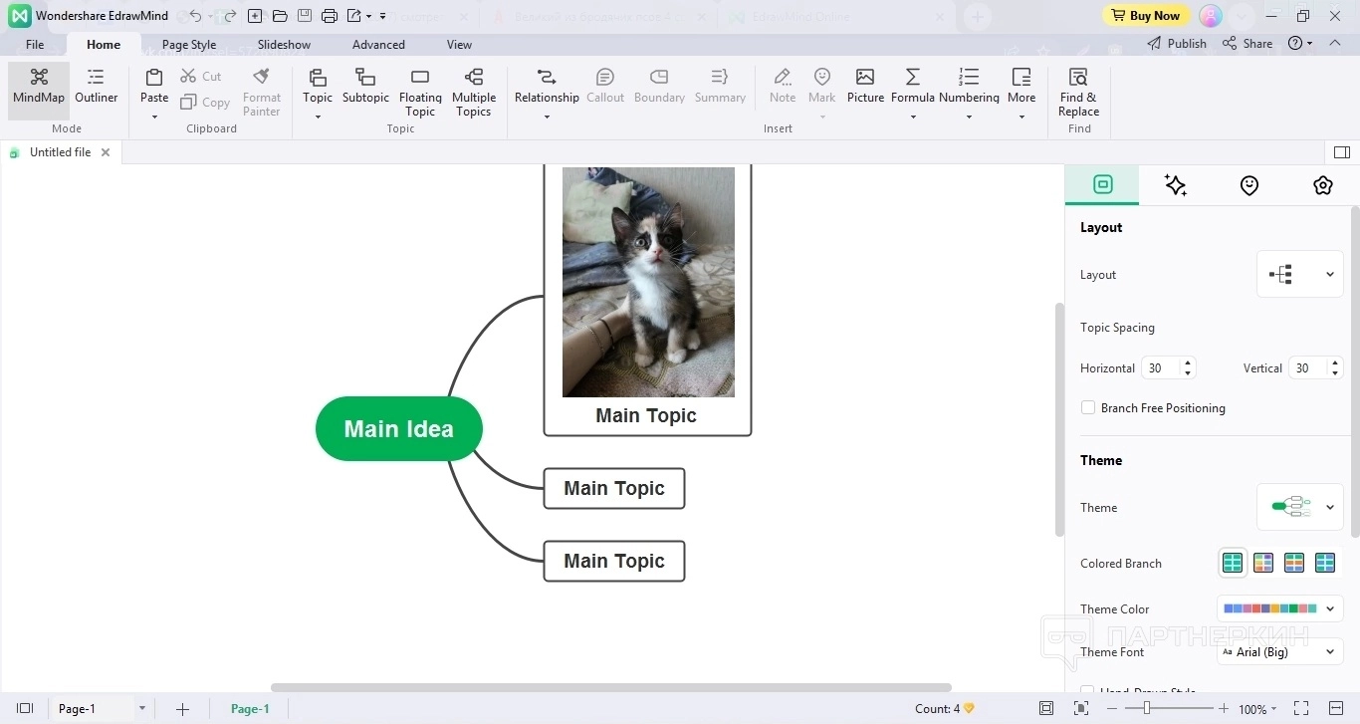Screen dimensions: 1360x724
Task: Expand the Layout dropdown
Action: 1300,275
